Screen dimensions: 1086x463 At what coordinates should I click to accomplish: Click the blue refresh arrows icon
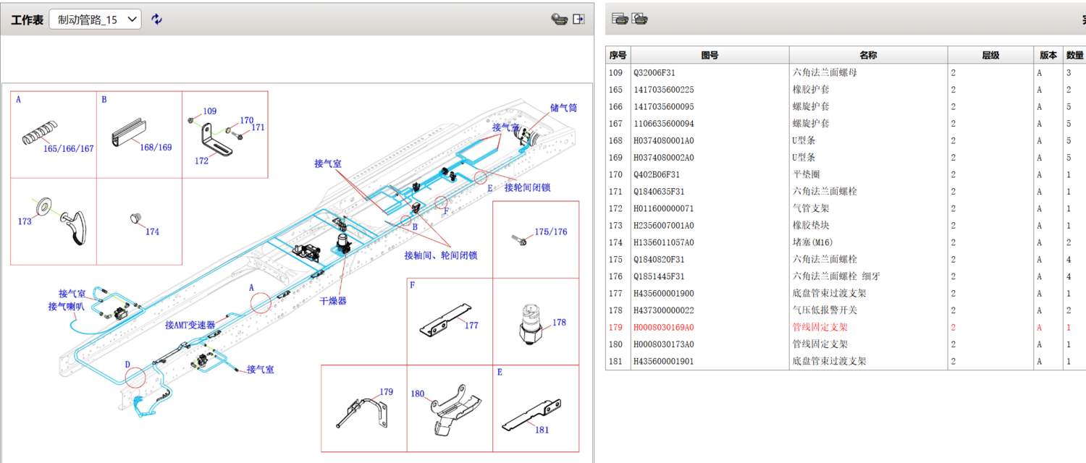(157, 20)
